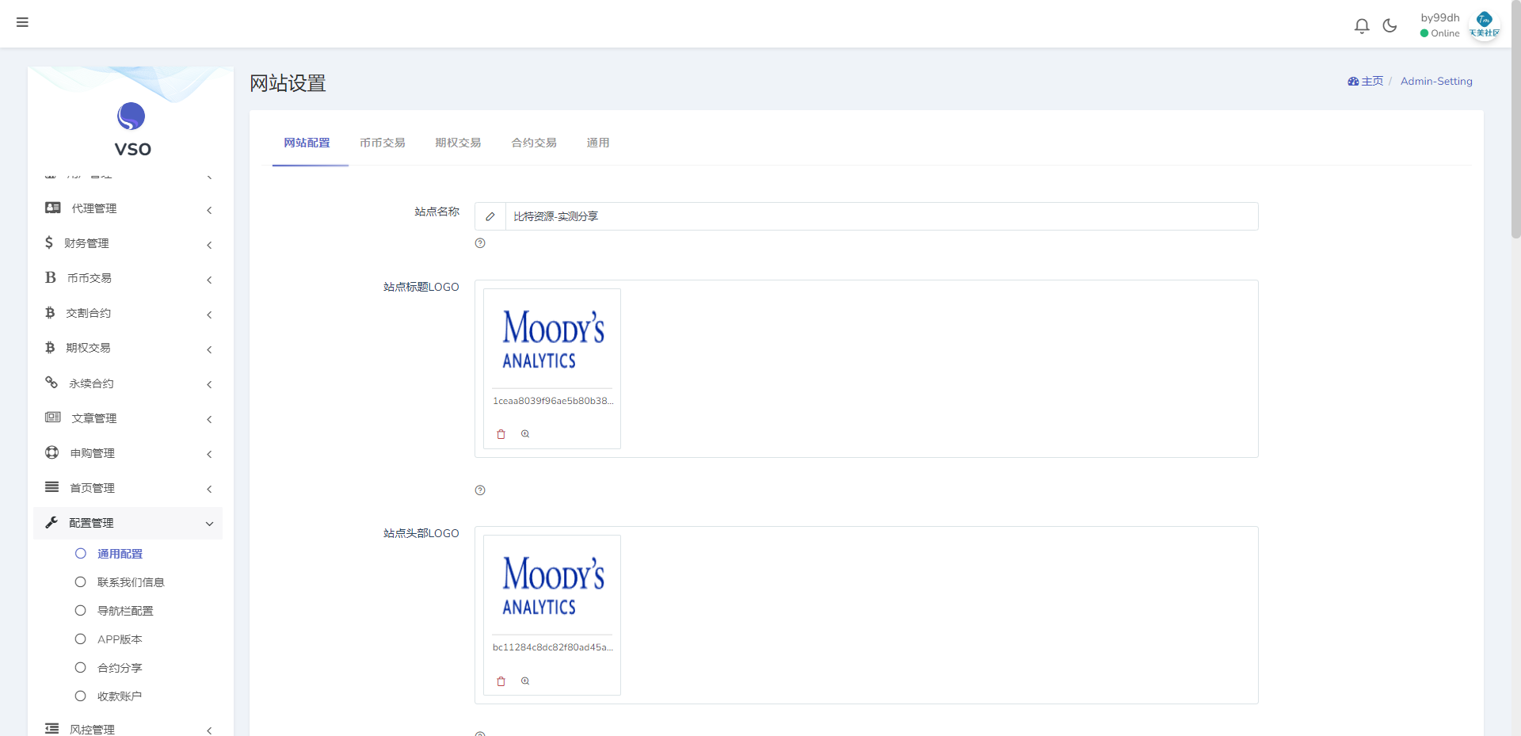Click help icon below 站点名称 field
Screen dimensions: 1521x736
480,243
